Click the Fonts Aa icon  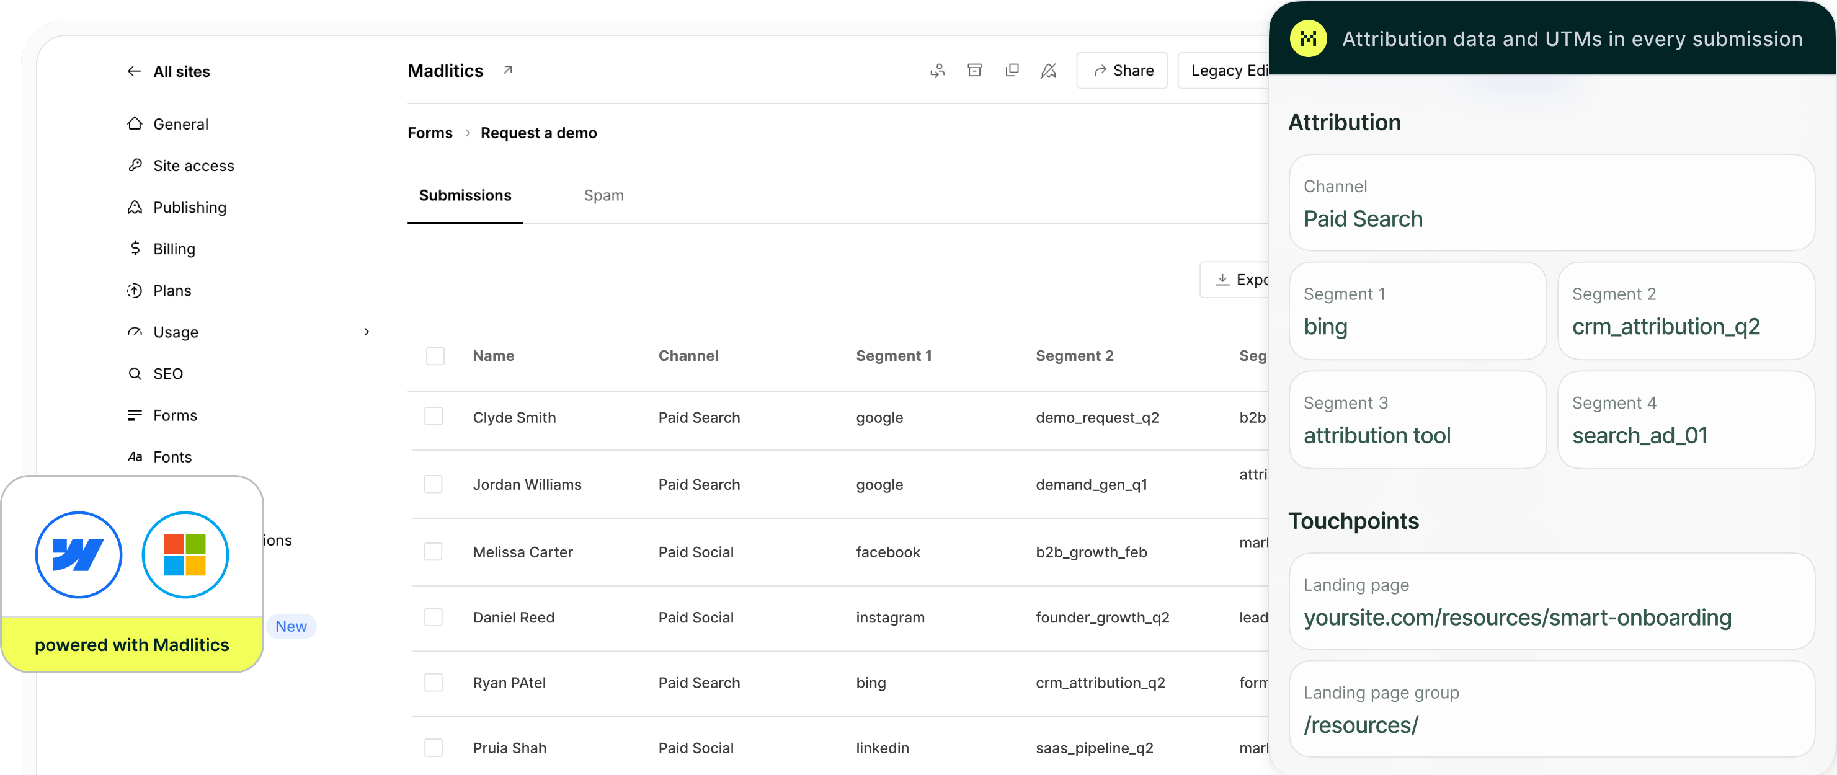(135, 457)
